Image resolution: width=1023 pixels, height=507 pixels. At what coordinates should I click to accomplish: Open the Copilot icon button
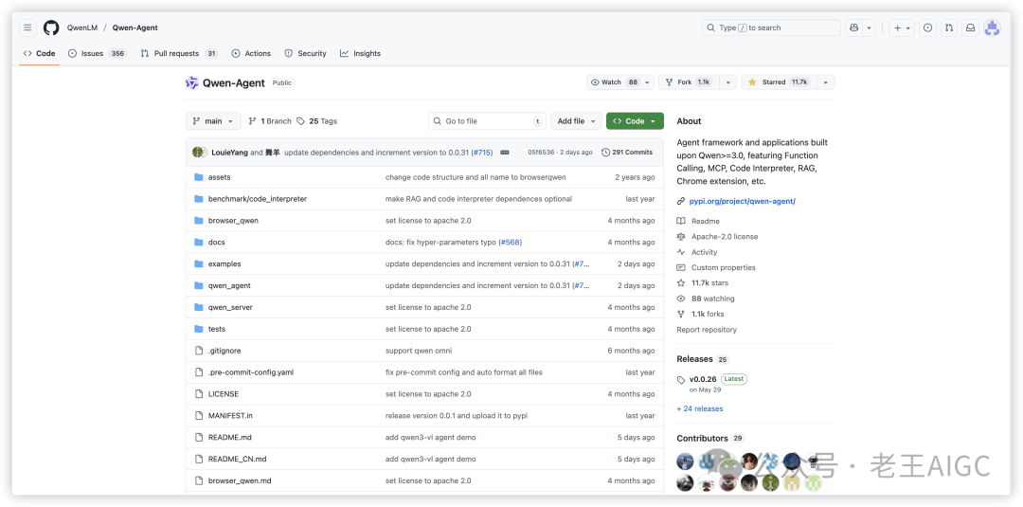tap(854, 28)
